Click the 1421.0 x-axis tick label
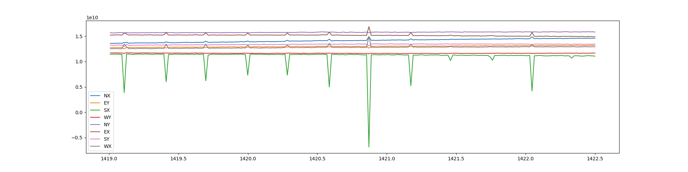The width and height of the screenshot is (688, 172). point(387,159)
